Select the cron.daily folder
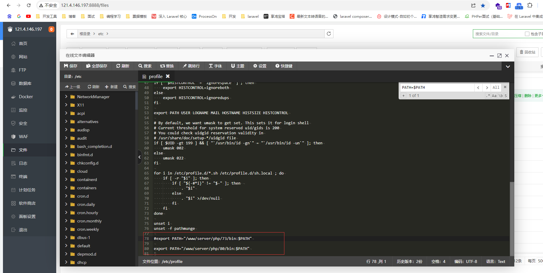 click(x=86, y=204)
